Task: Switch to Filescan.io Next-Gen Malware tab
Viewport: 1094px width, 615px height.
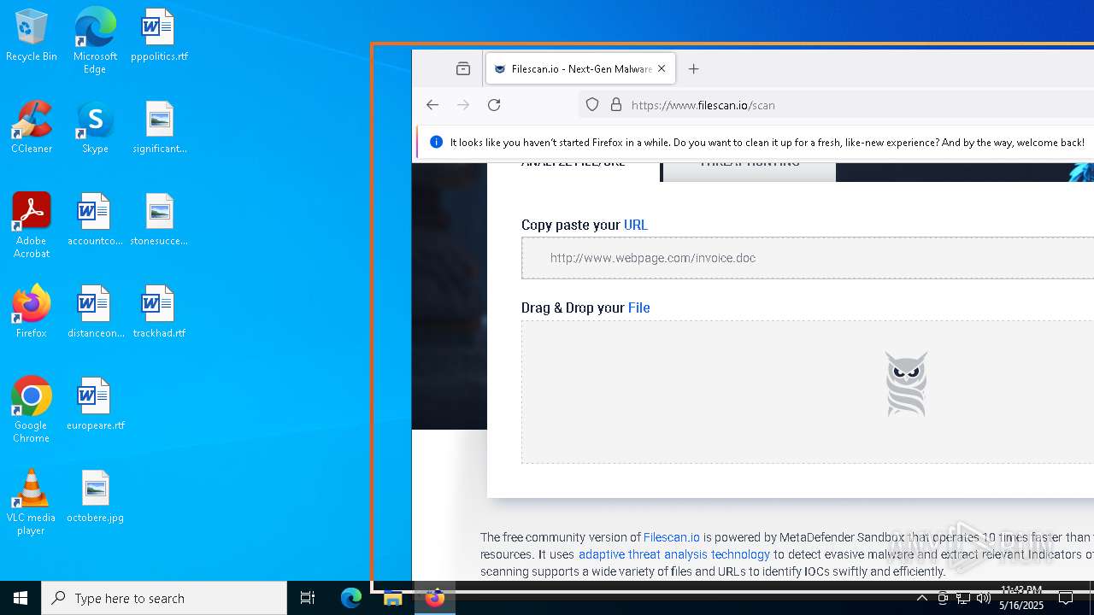Action: point(580,69)
